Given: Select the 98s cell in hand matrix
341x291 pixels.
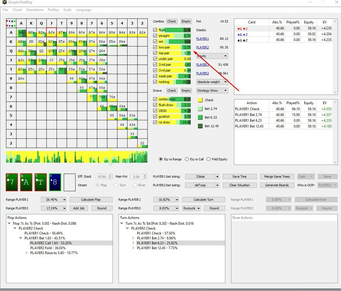Looking at the screenshot, I should point(82,79).
